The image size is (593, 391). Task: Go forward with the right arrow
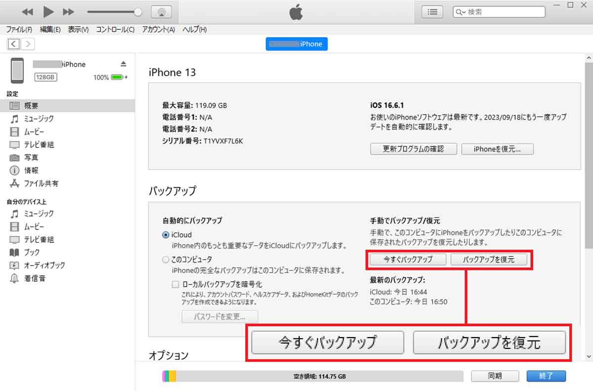tap(28, 44)
